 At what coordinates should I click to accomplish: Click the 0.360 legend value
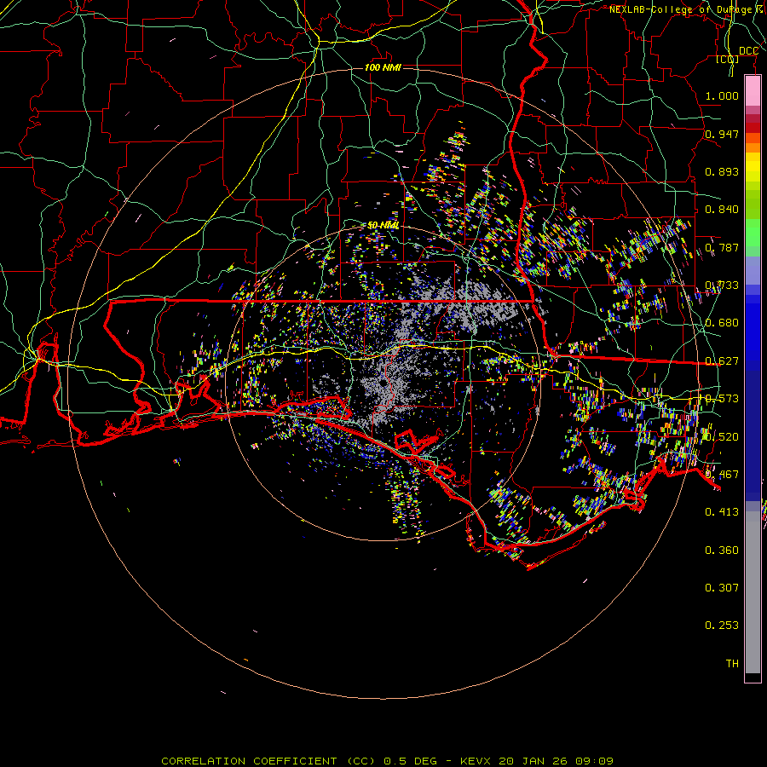coord(722,551)
